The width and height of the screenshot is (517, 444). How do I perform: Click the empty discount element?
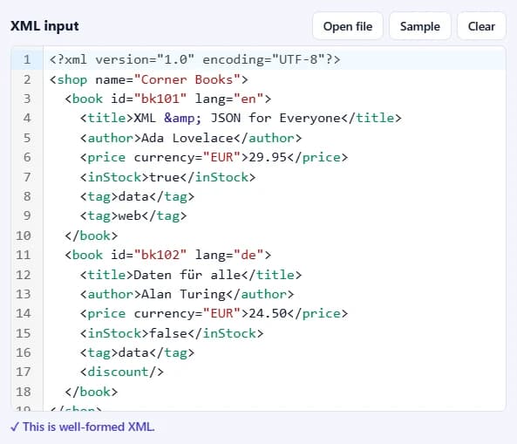tap(122, 372)
